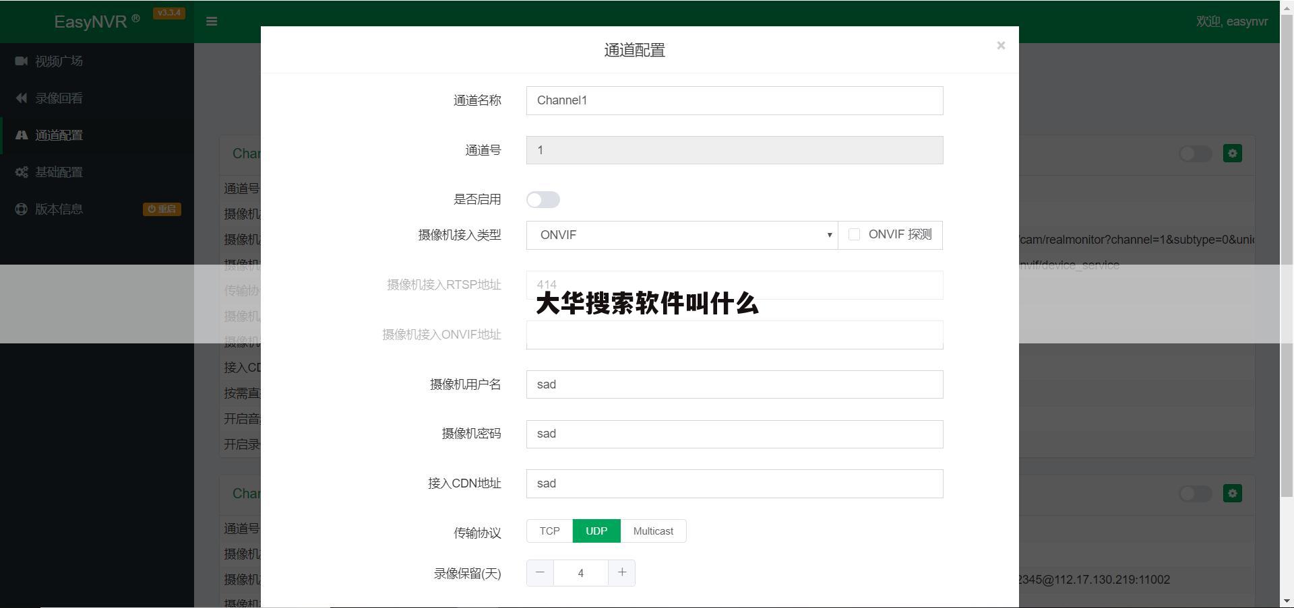
Task: Click the page vertical scrollbar thumb
Action: pyautogui.click(x=1287, y=255)
